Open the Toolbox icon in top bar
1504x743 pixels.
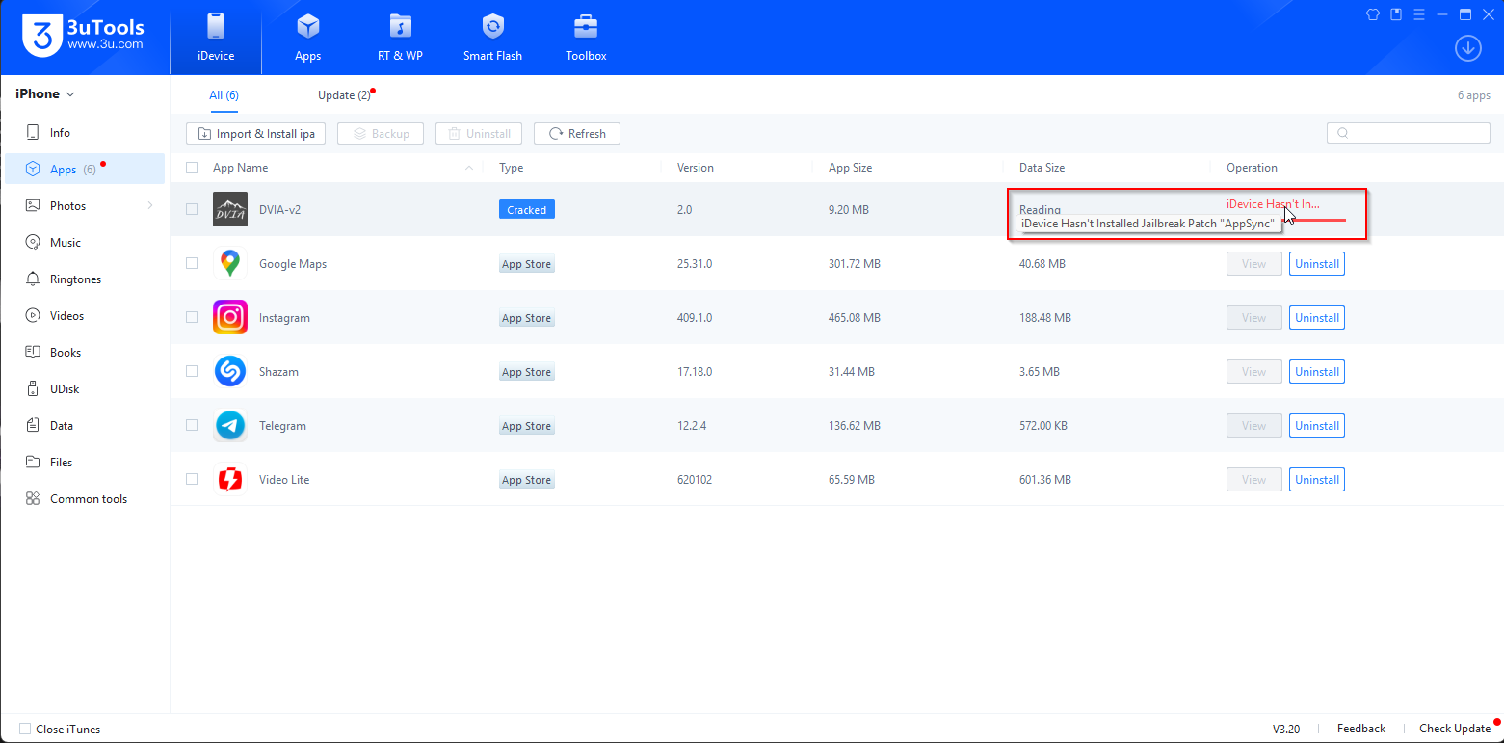[586, 27]
